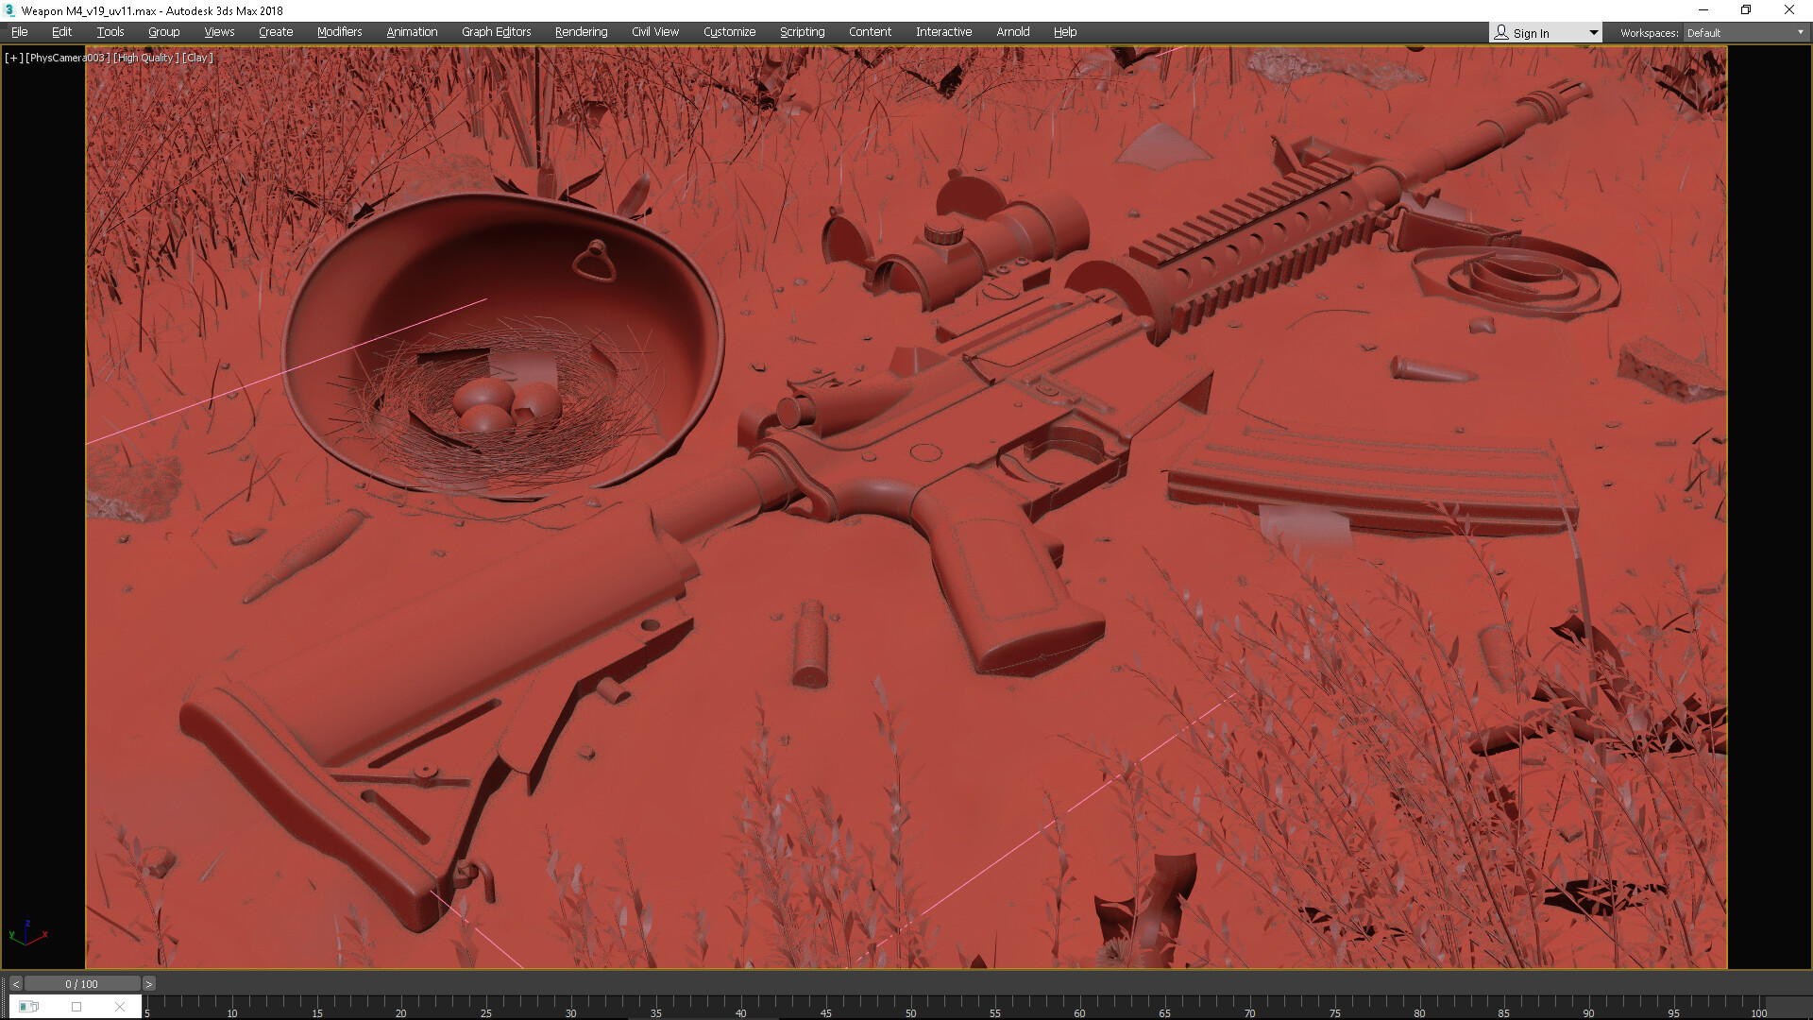Open the viewport [+] general menu
This screenshot has width=1813, height=1020.
(x=13, y=58)
